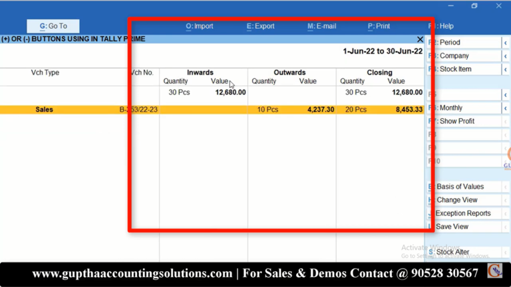511x287 pixels.
Task: Expand arrow beside Stock Item button
Action: (506, 69)
